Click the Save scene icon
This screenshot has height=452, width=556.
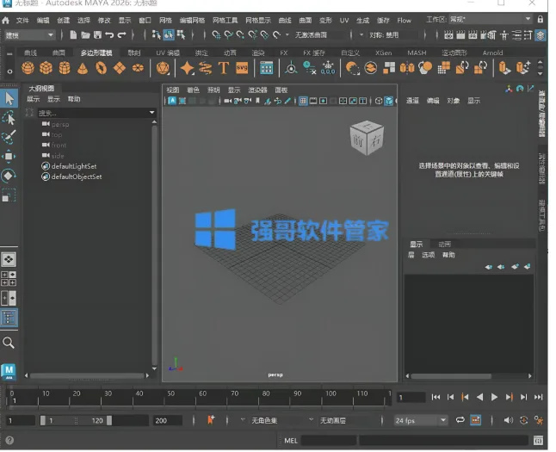[x=97, y=34]
